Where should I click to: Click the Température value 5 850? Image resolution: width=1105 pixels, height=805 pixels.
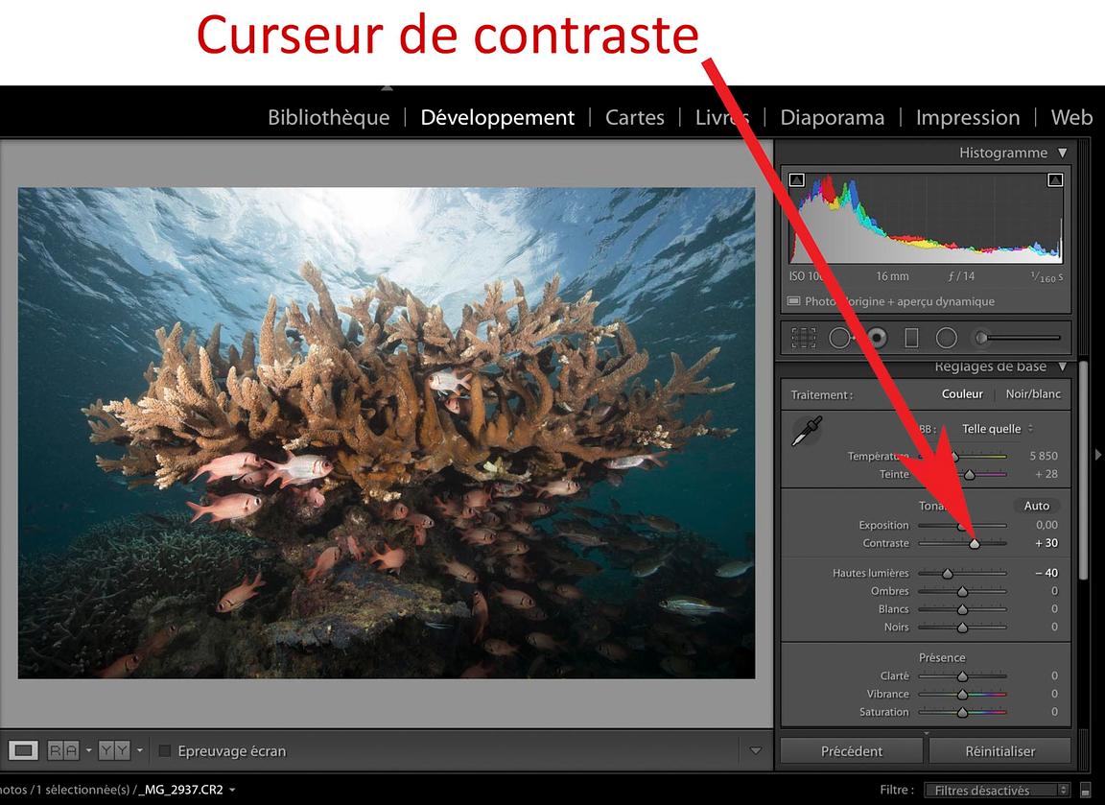pyautogui.click(x=1044, y=456)
